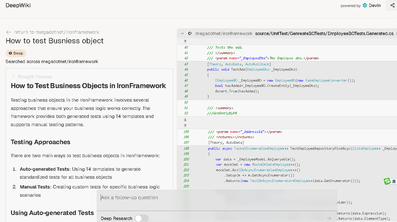Viewport: 397px width, 222px height.
Task: Click the brain icon in Deep badge
Action: (x=10, y=53)
